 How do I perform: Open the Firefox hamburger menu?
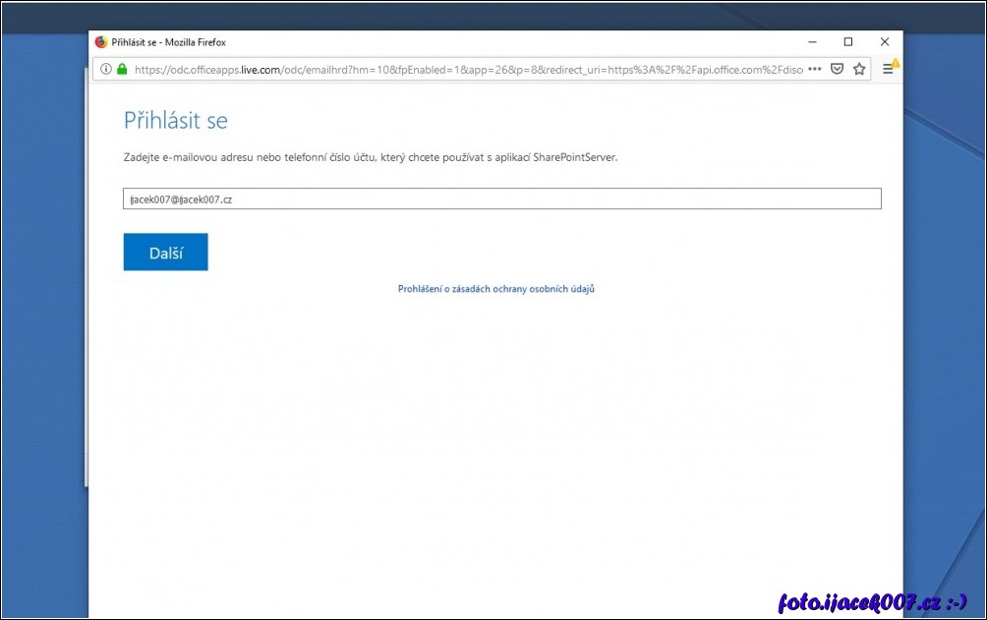tap(888, 69)
